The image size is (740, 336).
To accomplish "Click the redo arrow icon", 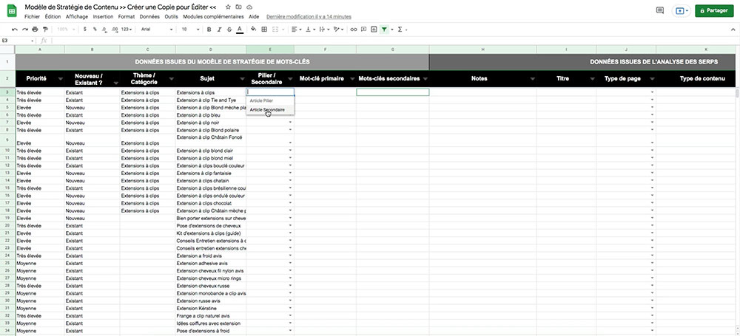I will 24,30.
